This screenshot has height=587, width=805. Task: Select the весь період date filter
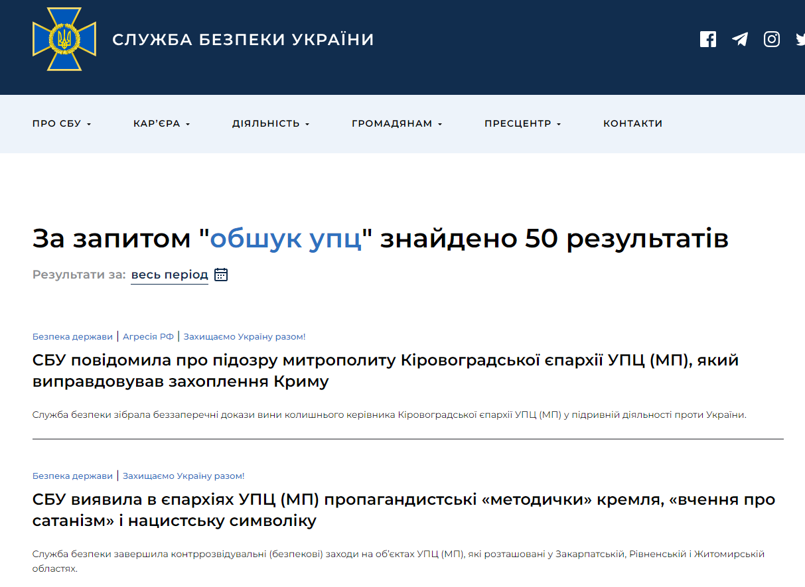(169, 275)
